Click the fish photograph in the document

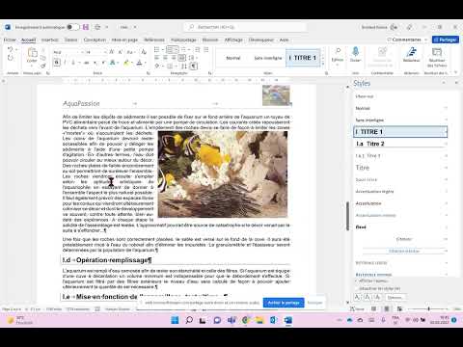(223, 174)
